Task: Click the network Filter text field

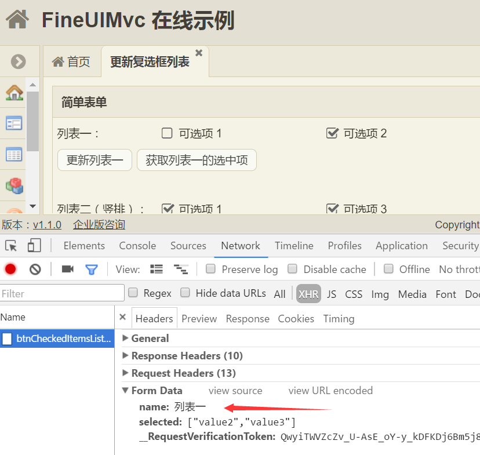Action: tap(62, 293)
